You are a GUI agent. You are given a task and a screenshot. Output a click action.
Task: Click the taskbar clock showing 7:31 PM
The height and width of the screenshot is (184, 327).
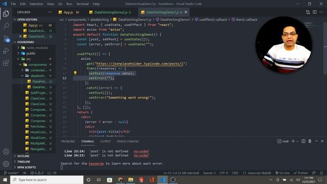point(309,179)
